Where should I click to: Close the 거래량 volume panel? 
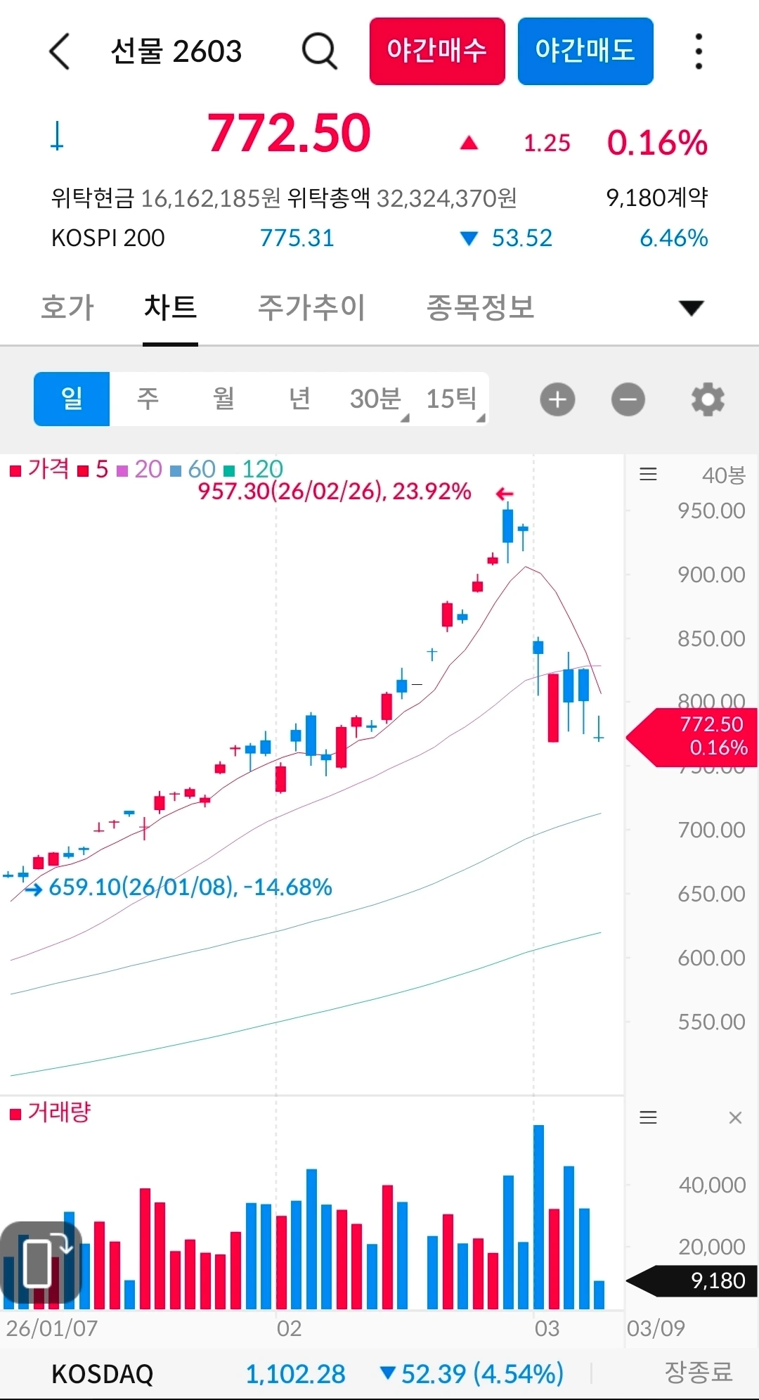[x=735, y=1117]
